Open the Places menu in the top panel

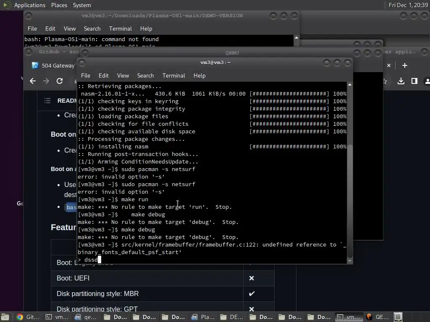tap(59, 5)
